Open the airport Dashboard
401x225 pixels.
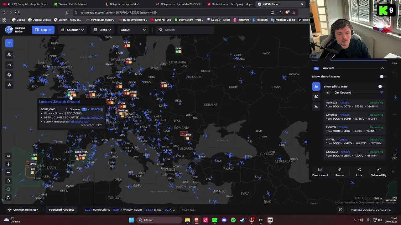[320, 172]
